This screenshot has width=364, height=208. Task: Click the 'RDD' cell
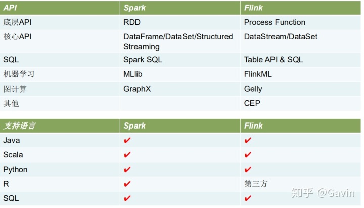[x=132, y=22]
